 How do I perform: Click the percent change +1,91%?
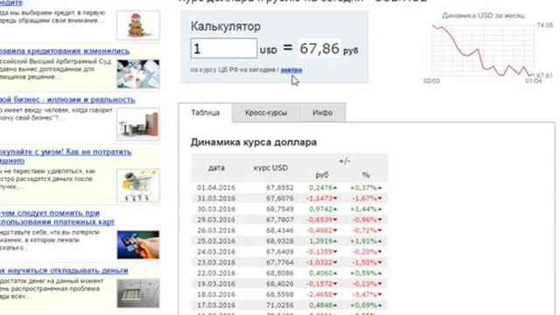366,241
